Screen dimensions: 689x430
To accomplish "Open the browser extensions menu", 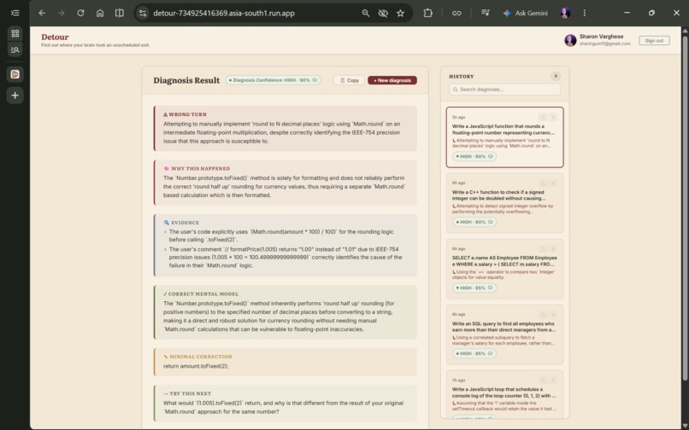I will [427, 13].
